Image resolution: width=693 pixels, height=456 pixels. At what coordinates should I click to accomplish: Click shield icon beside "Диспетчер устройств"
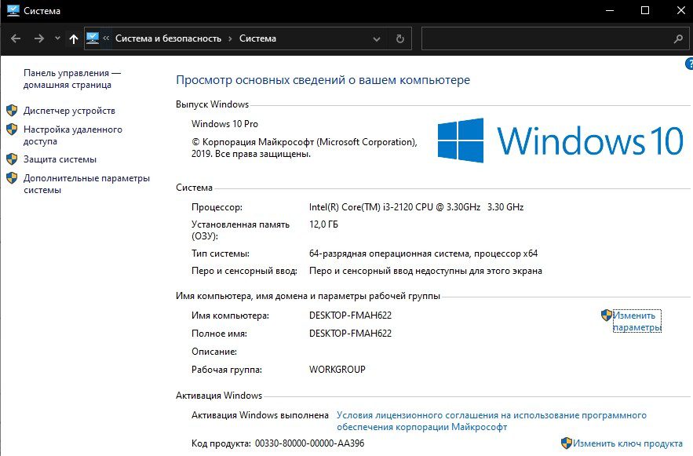pos(12,110)
